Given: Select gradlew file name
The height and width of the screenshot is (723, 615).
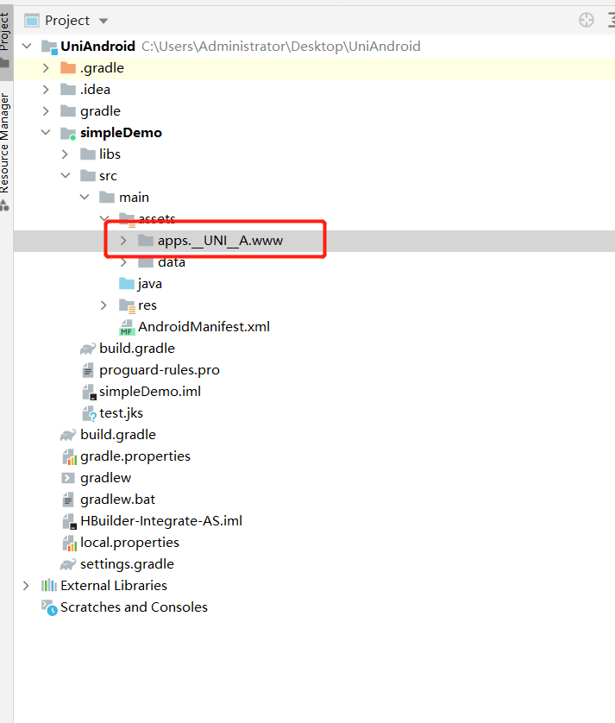Looking at the screenshot, I should pos(105,478).
